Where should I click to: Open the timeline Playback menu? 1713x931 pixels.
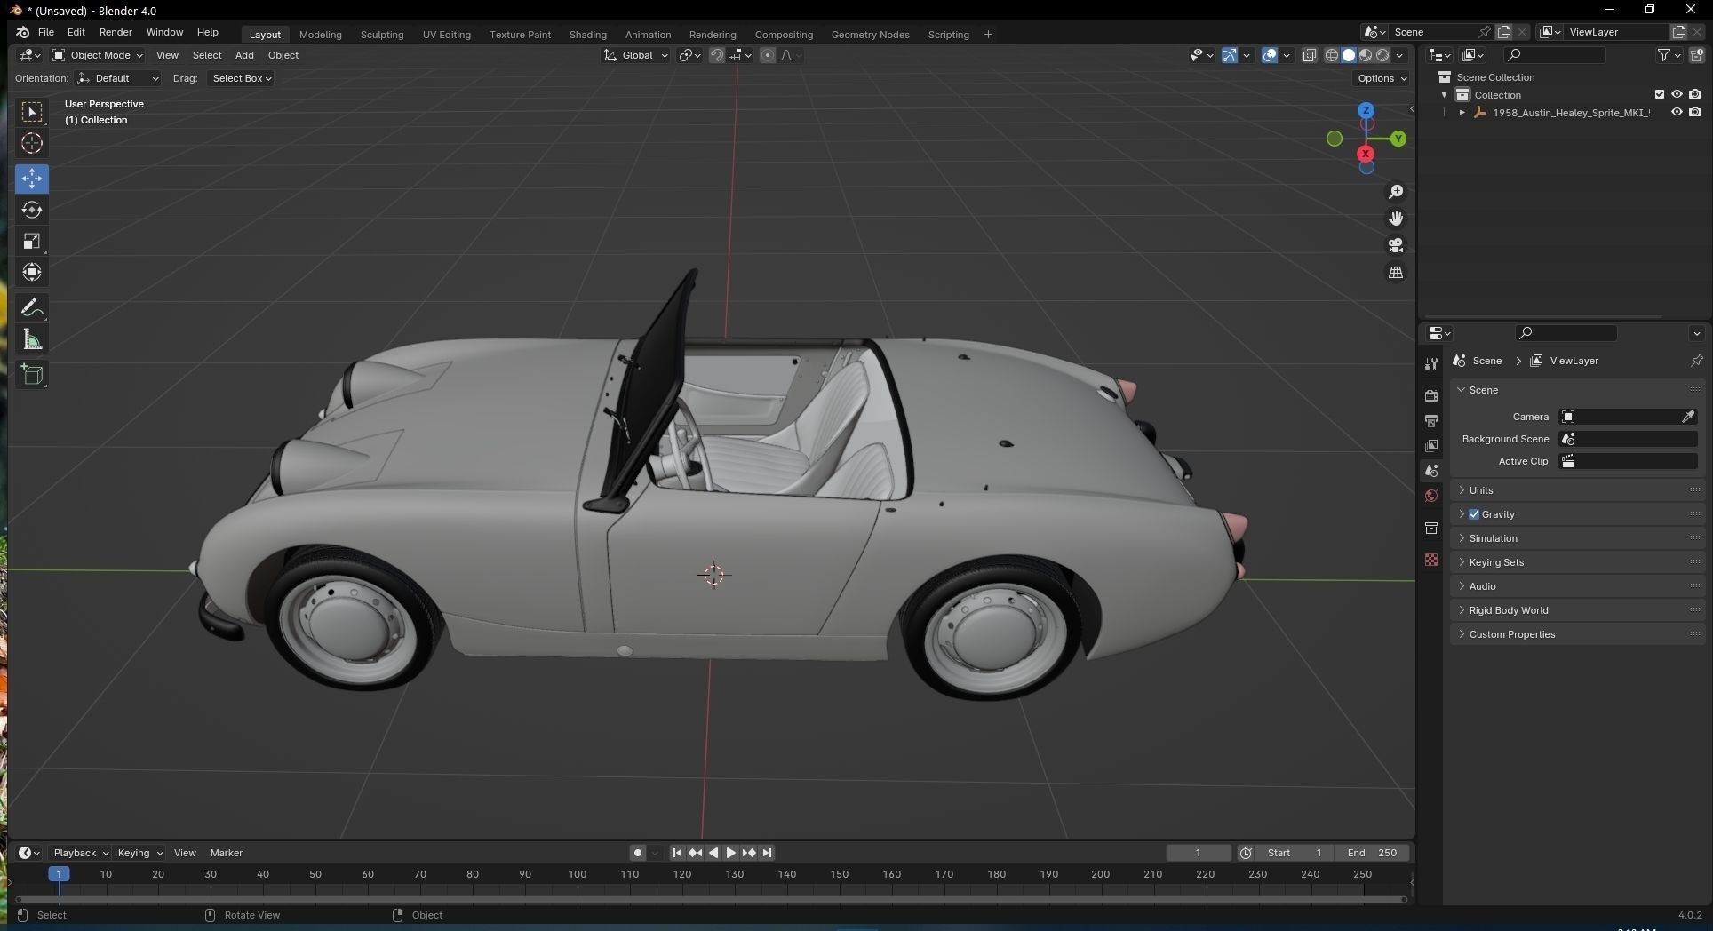[x=80, y=853]
